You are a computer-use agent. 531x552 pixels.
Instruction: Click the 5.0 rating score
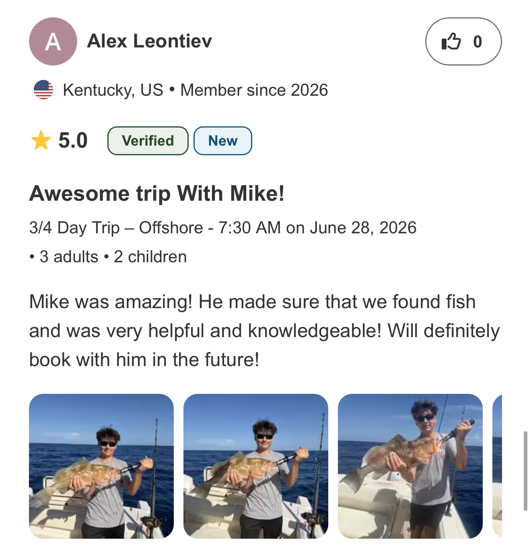click(73, 140)
